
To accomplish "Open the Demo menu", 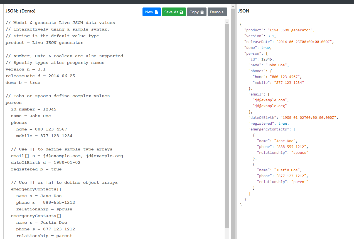I will click(x=217, y=12).
